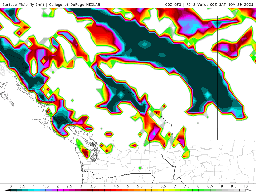Click the red swatch below the 4.5 label

[x=119, y=190]
